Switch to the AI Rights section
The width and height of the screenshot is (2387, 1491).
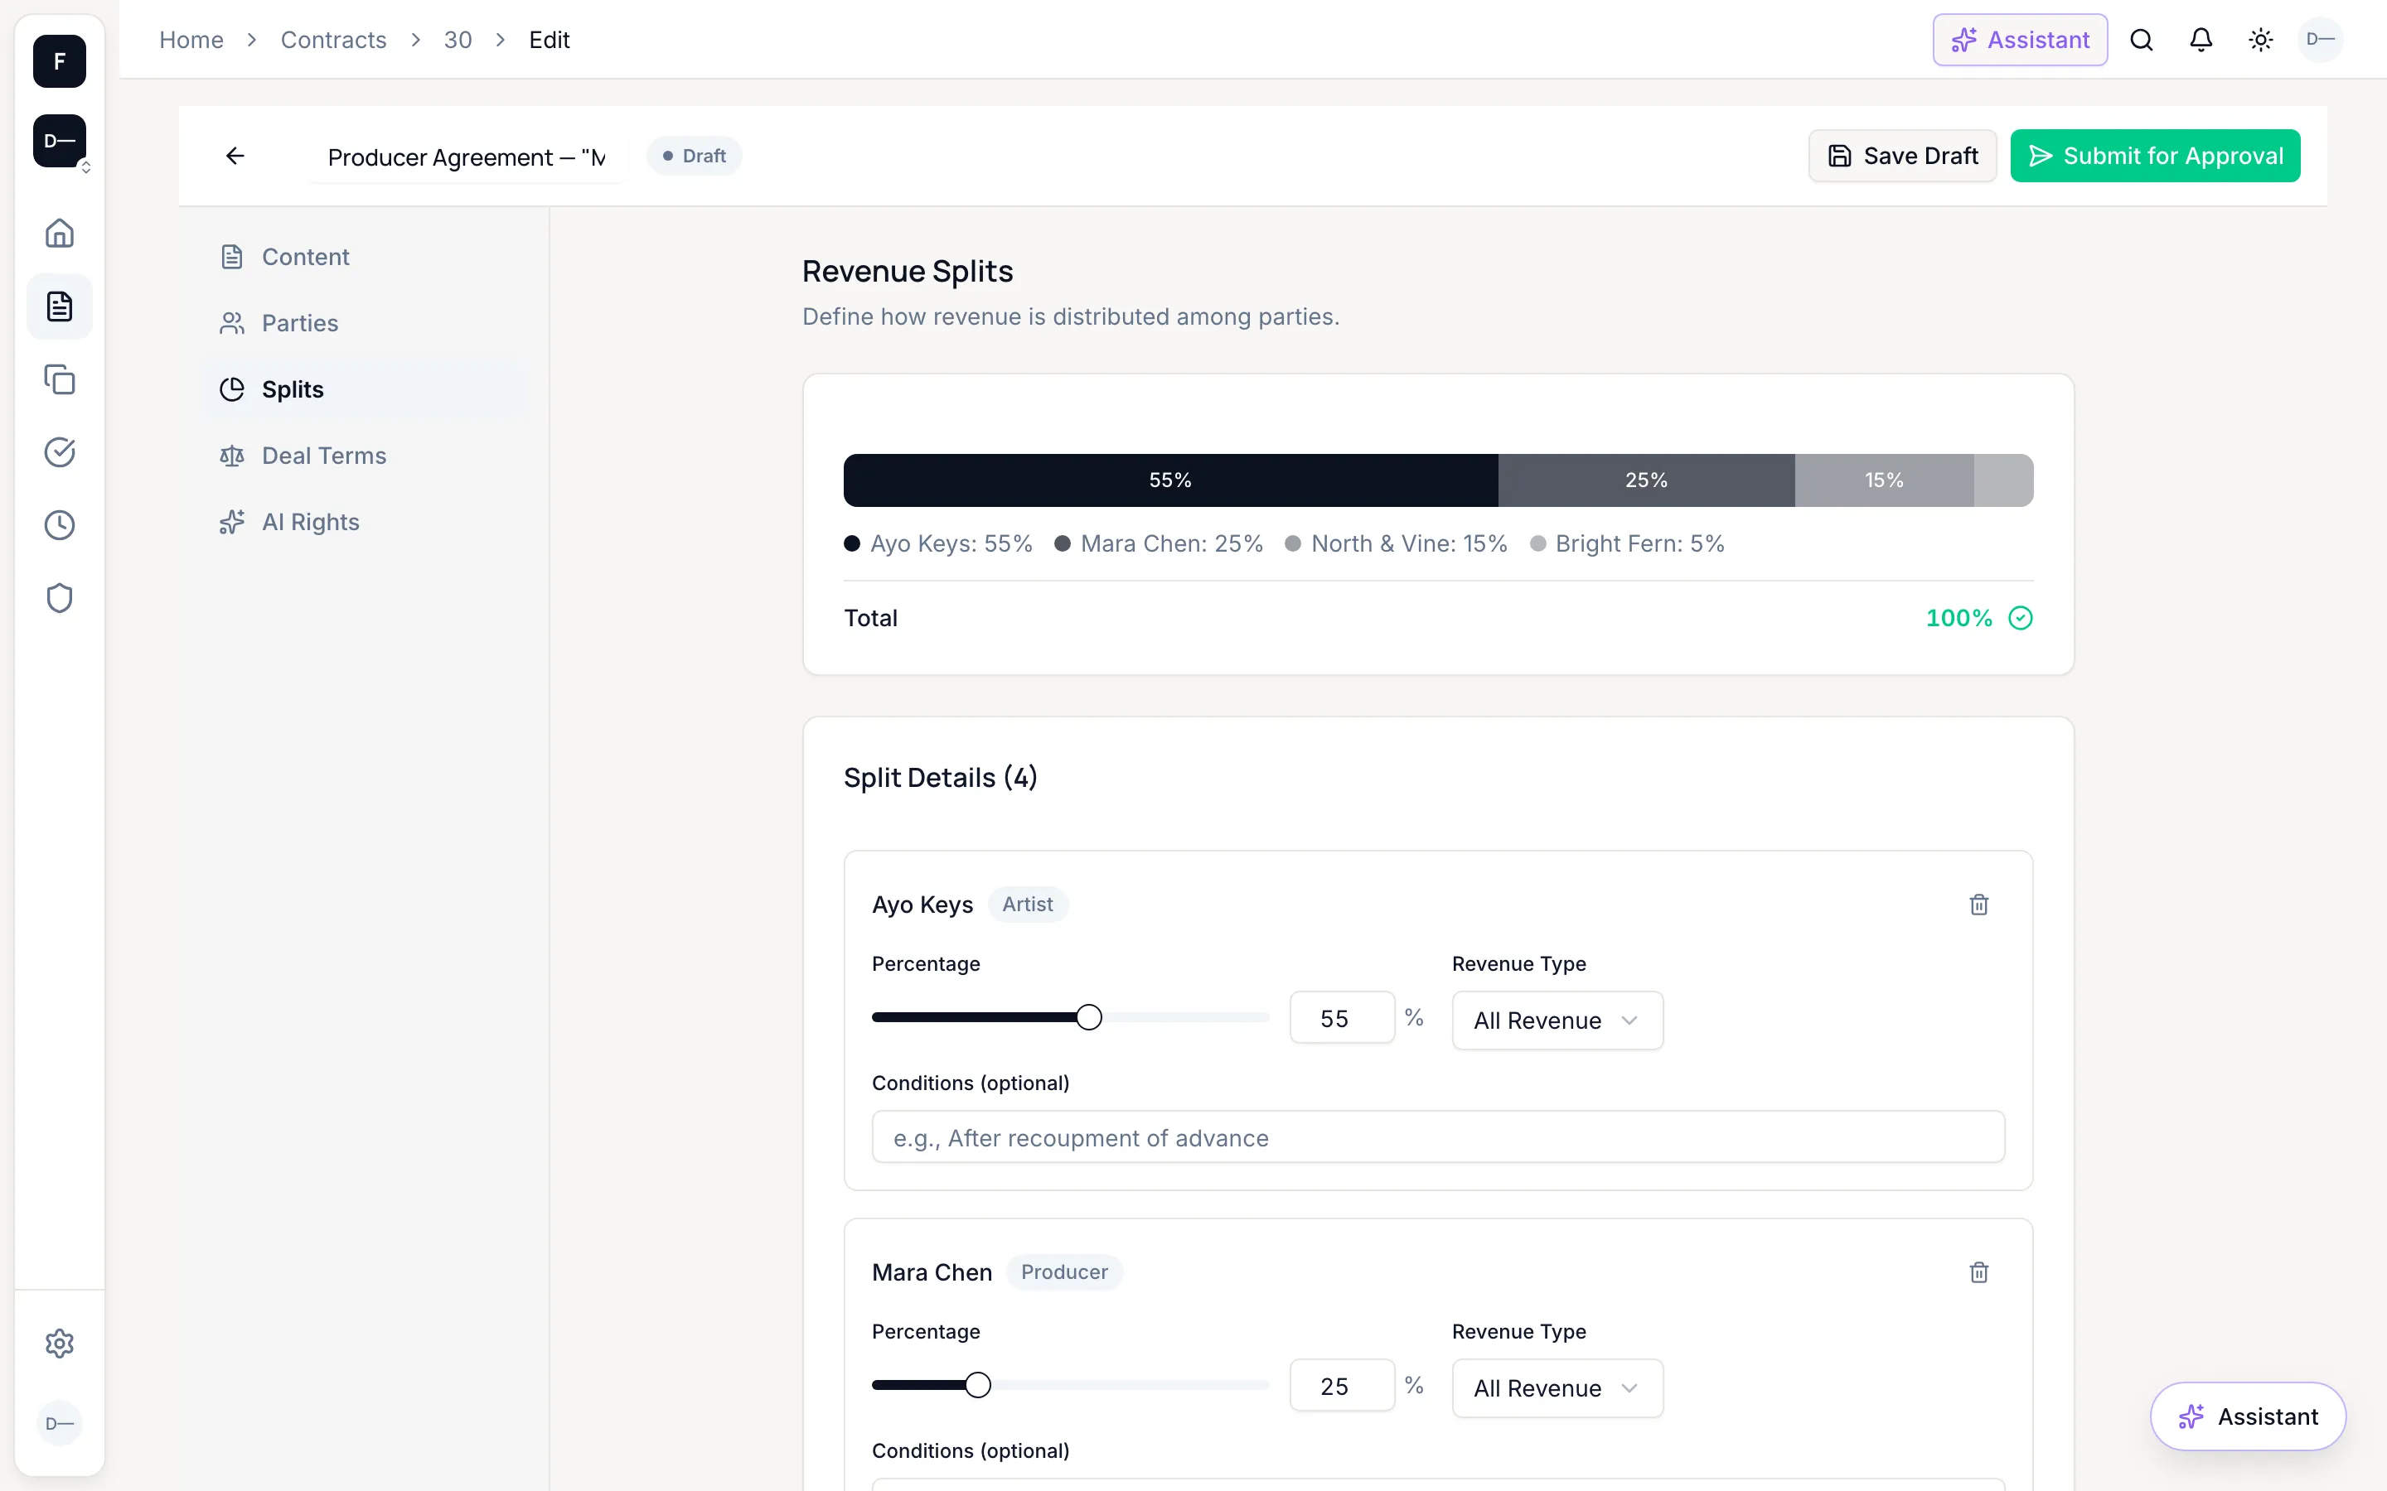[x=365, y=522]
